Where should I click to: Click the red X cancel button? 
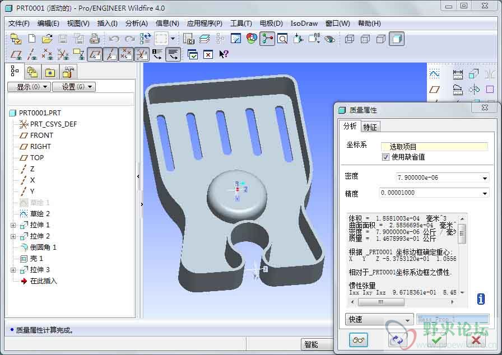click(476, 340)
